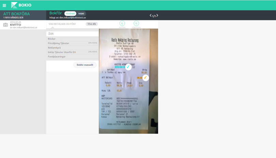Select the Kostnad toggle option

(70, 14)
